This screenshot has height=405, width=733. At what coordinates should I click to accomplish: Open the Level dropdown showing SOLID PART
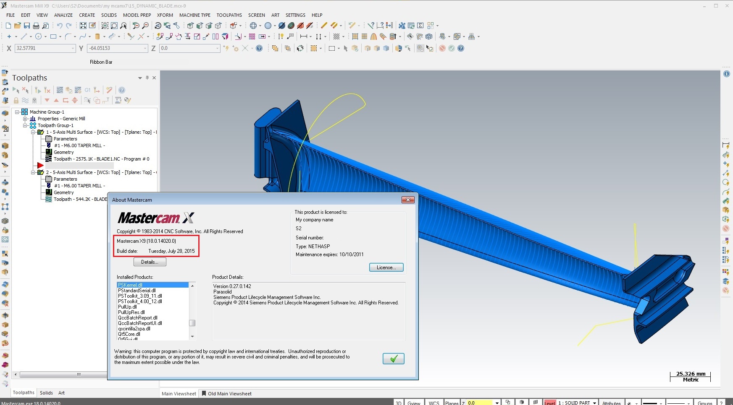(x=594, y=402)
